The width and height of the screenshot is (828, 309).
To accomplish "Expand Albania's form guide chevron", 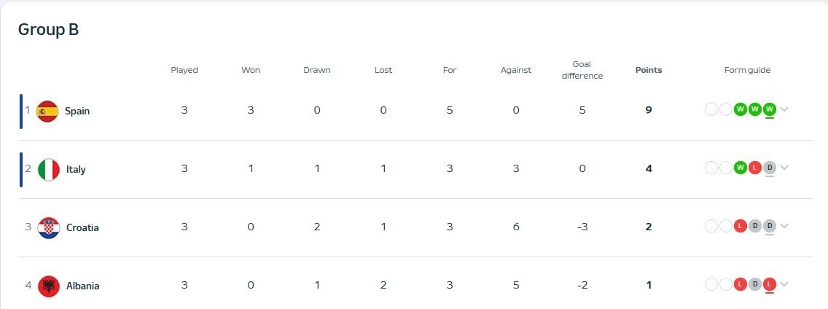I will [x=784, y=284].
